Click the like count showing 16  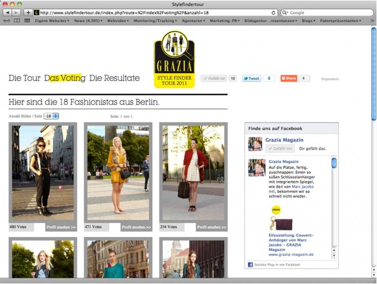(232, 79)
